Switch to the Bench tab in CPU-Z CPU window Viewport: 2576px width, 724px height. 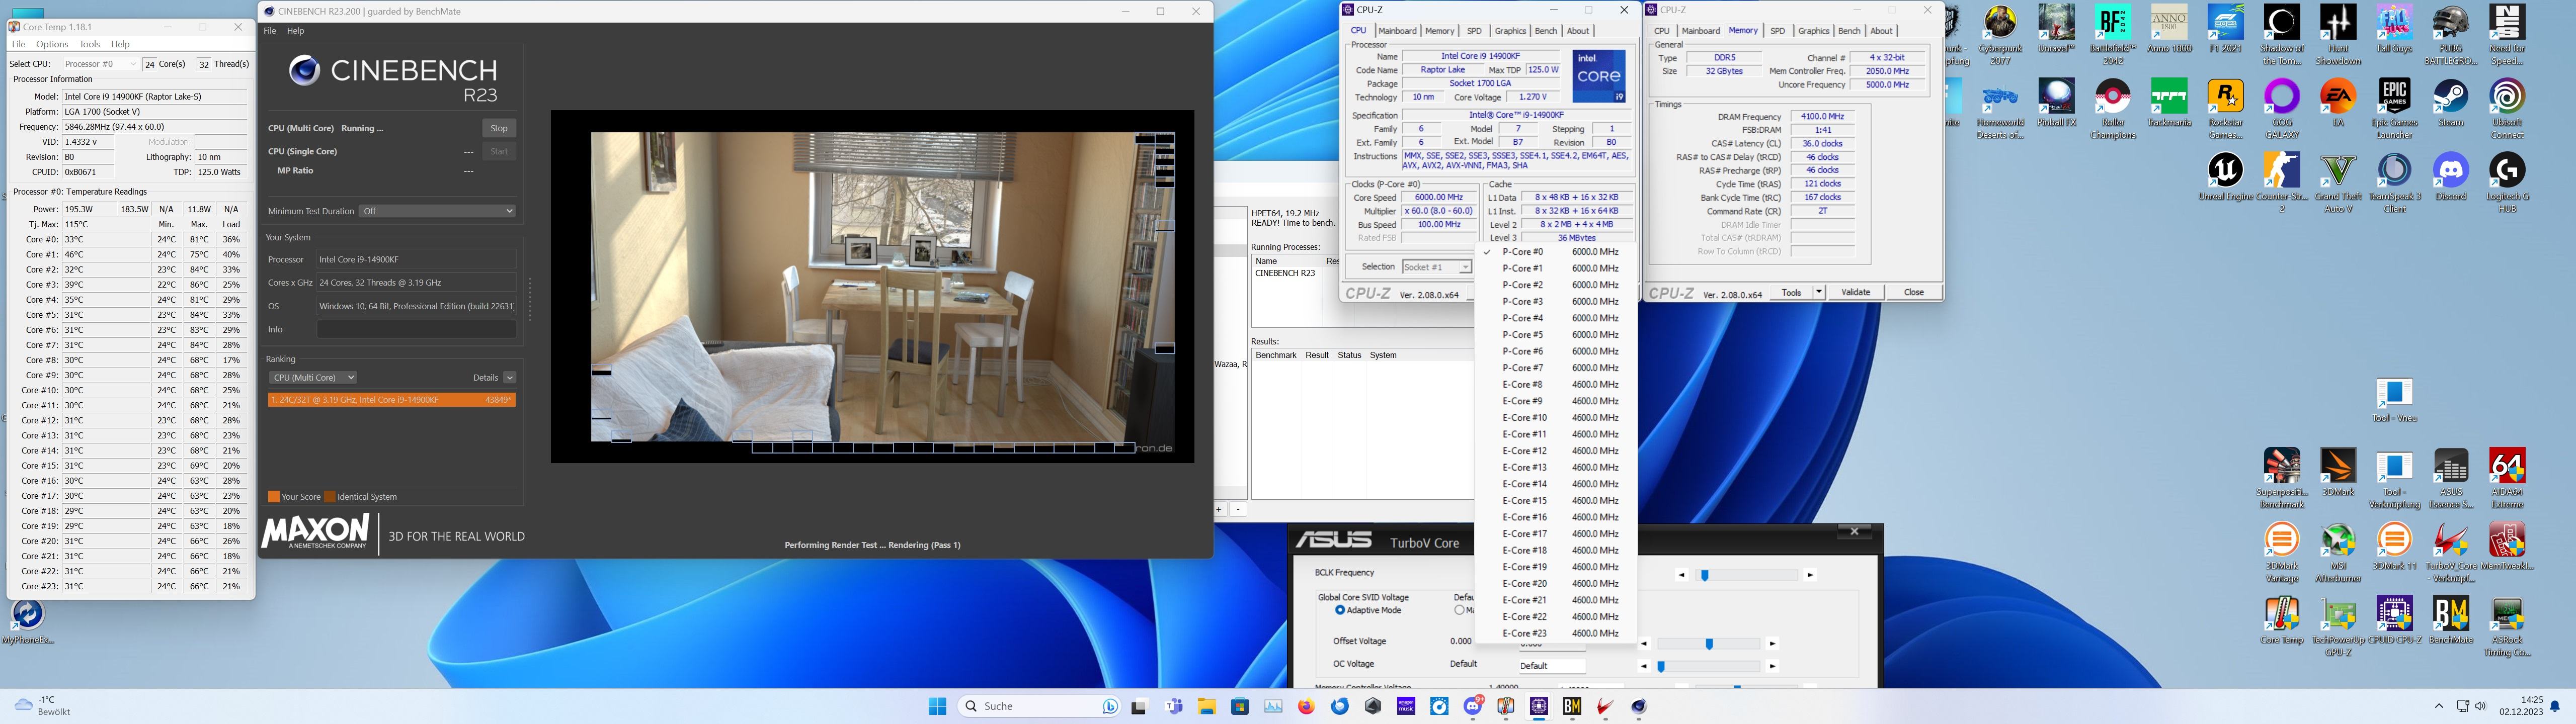pyautogui.click(x=1546, y=31)
